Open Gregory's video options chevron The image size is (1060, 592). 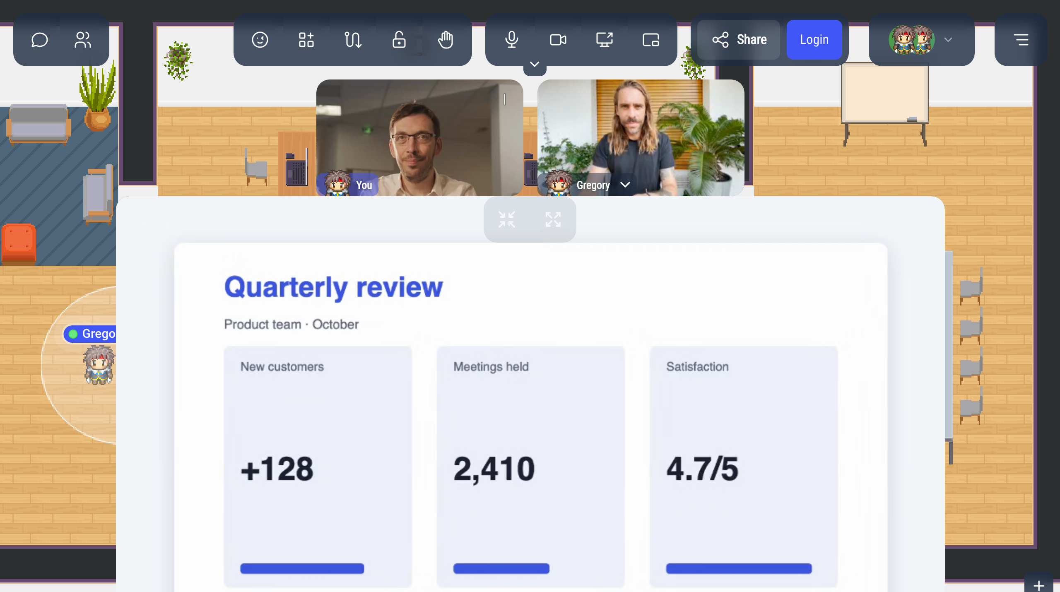[625, 185]
